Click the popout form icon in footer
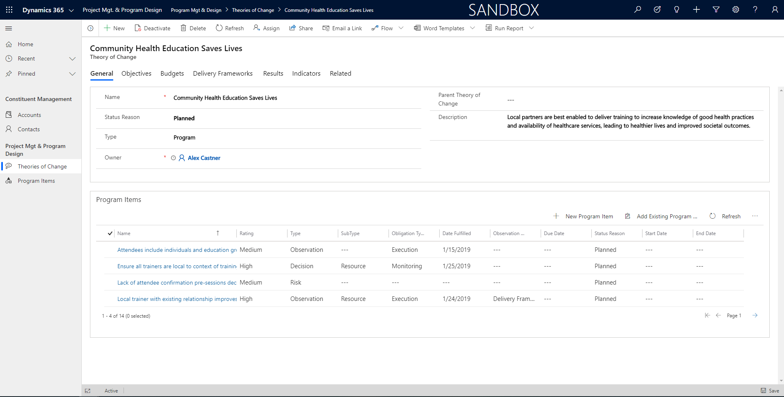784x397 pixels. click(x=88, y=391)
